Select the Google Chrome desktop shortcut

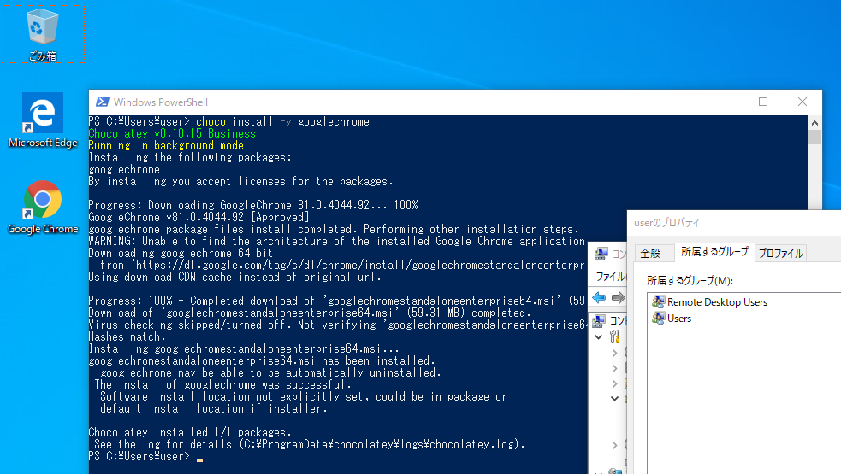(x=43, y=208)
